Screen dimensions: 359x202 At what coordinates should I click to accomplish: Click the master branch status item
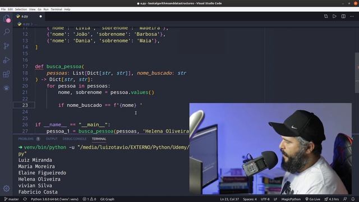12,199
